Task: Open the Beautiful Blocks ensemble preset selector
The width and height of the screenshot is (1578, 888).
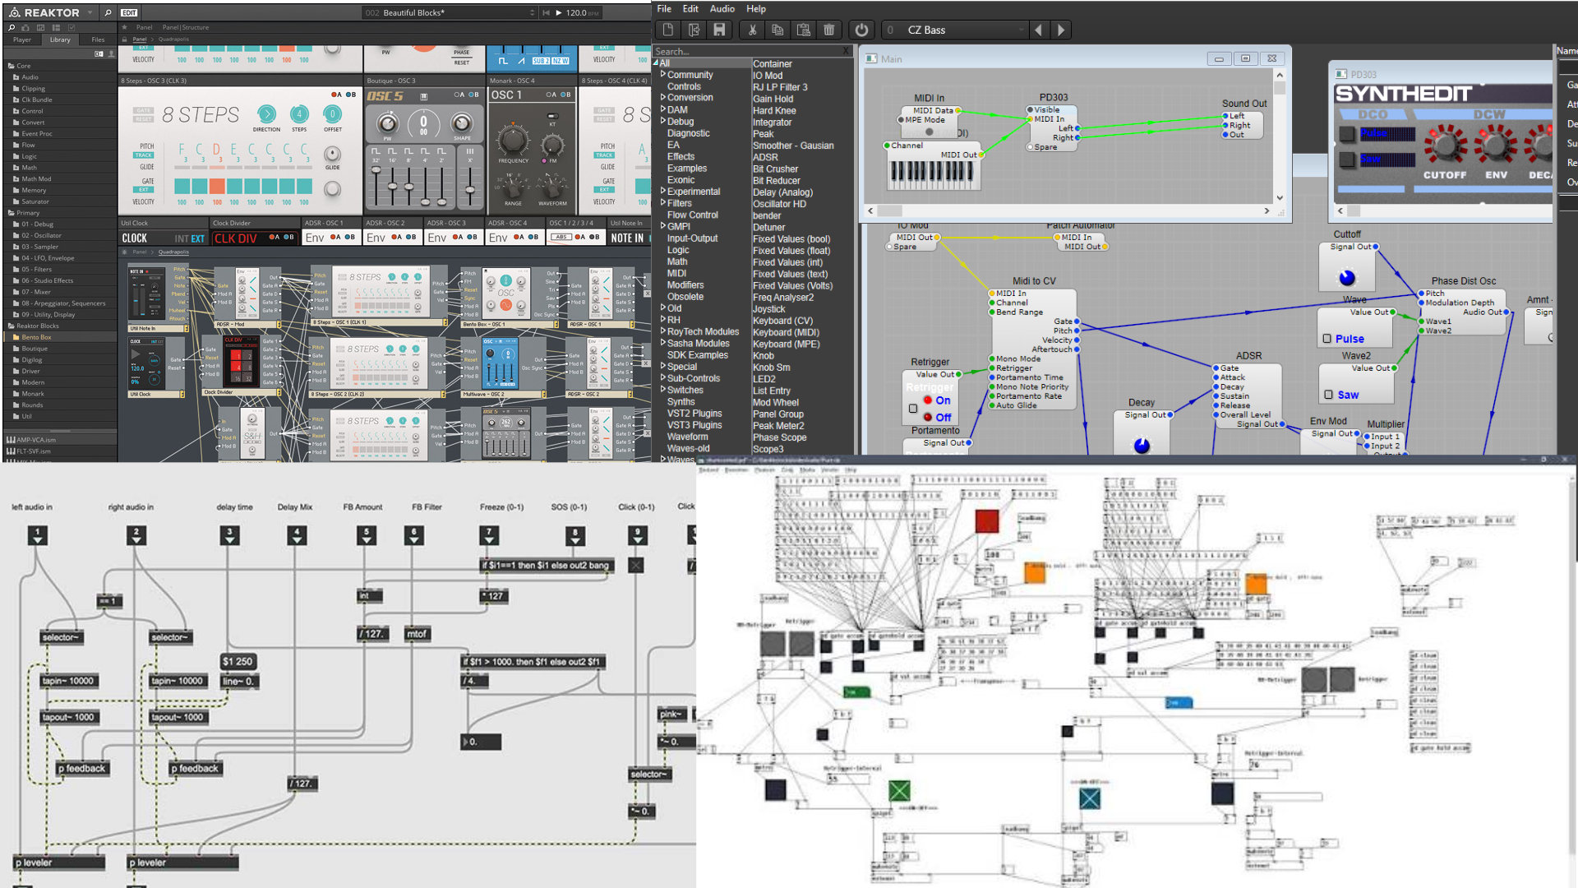Action: 450,13
